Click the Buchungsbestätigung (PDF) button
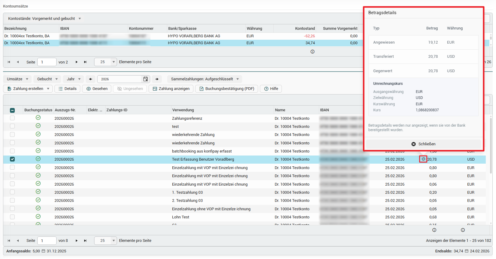The width and height of the screenshot is (496, 259). pyautogui.click(x=226, y=89)
